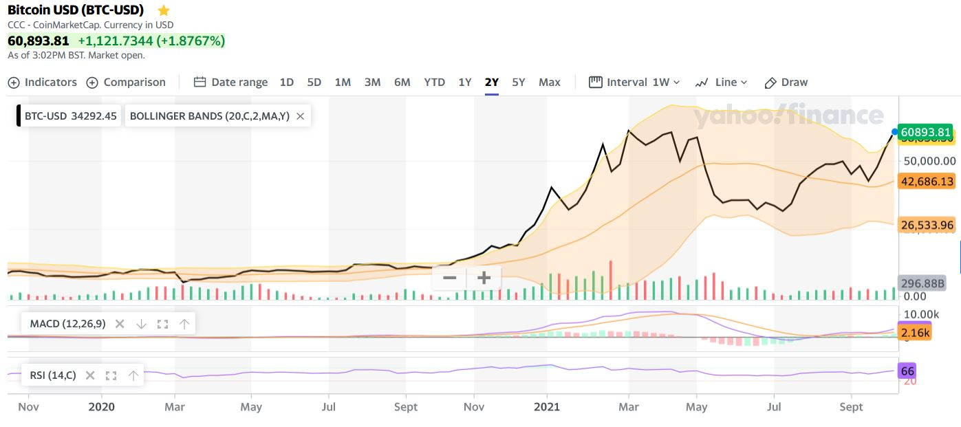Screen dimensions: 961x427
Task: Click the 2021 label on time axis
Action: point(547,406)
